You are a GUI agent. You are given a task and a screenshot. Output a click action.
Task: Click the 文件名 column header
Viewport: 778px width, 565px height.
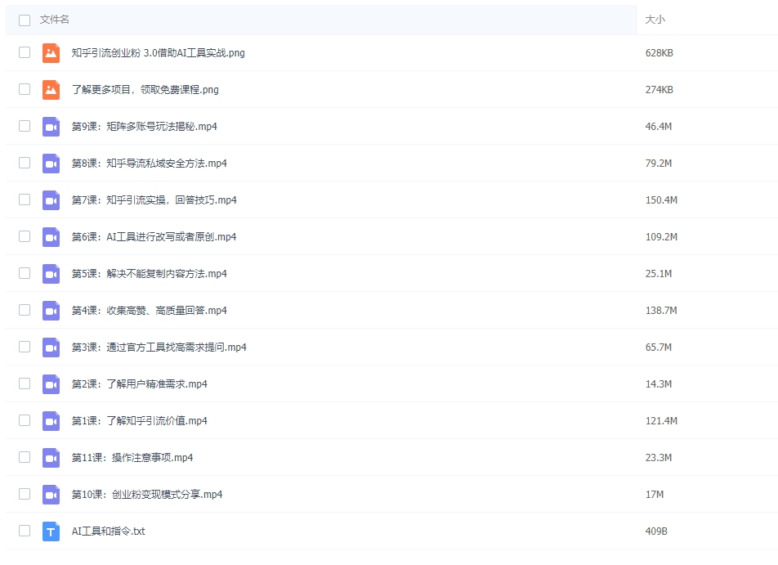click(53, 20)
